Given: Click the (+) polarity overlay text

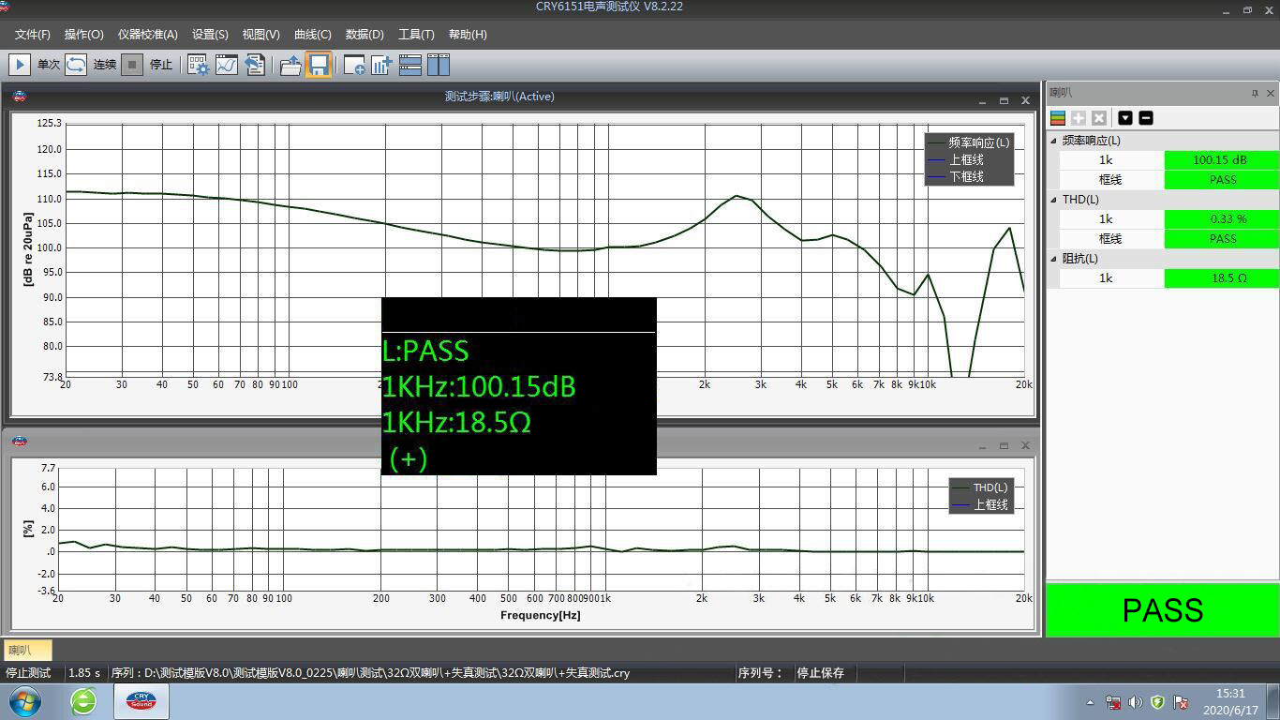Looking at the screenshot, I should pos(408,458).
